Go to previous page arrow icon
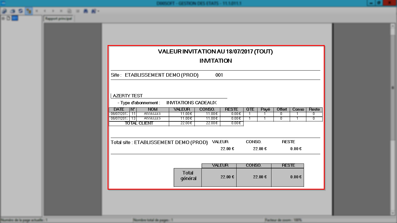The image size is (397, 223). coord(45,11)
